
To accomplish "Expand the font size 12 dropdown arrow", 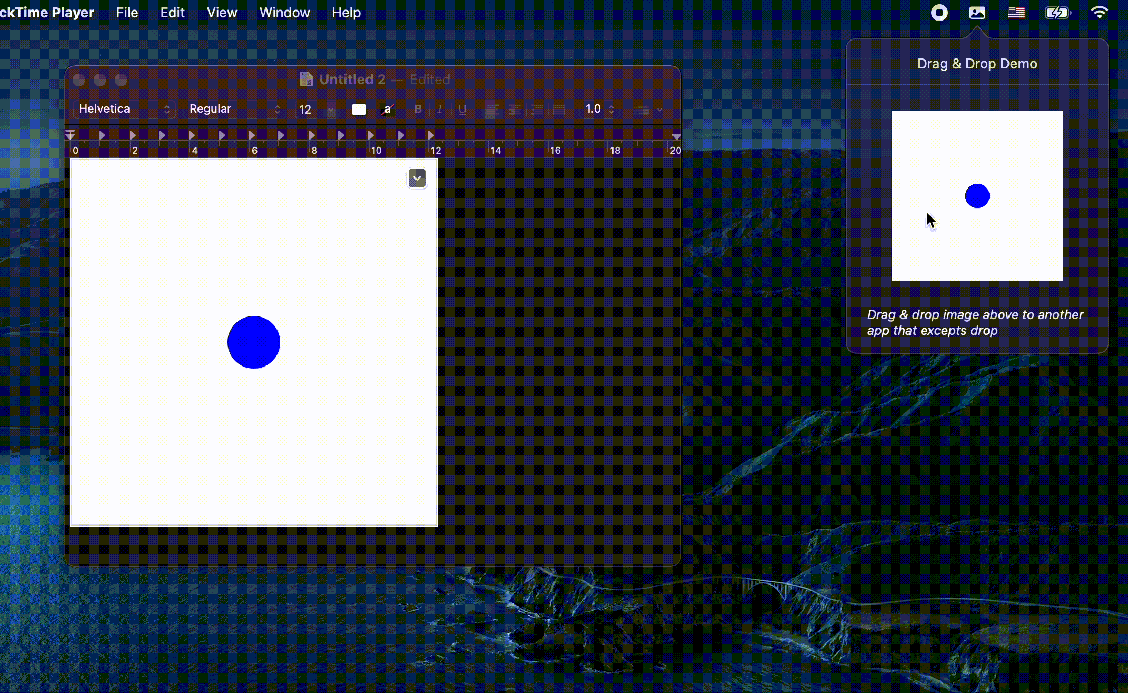I will pos(331,109).
